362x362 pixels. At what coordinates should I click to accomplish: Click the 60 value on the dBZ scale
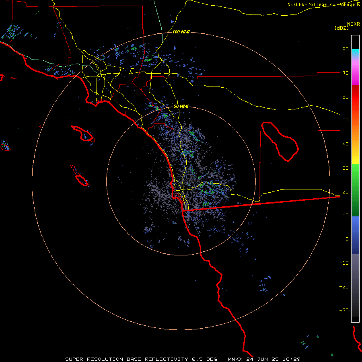click(346, 97)
